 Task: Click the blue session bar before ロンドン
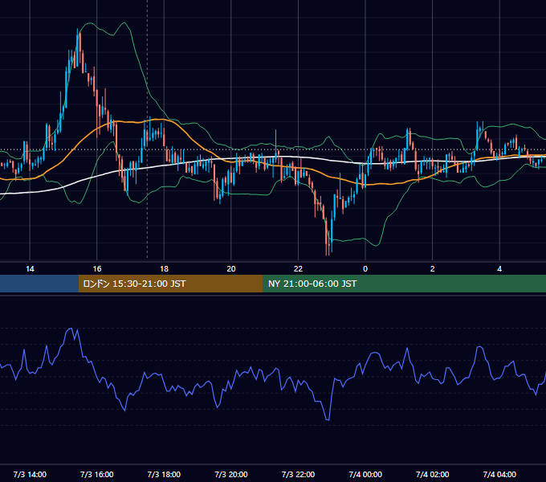39,284
